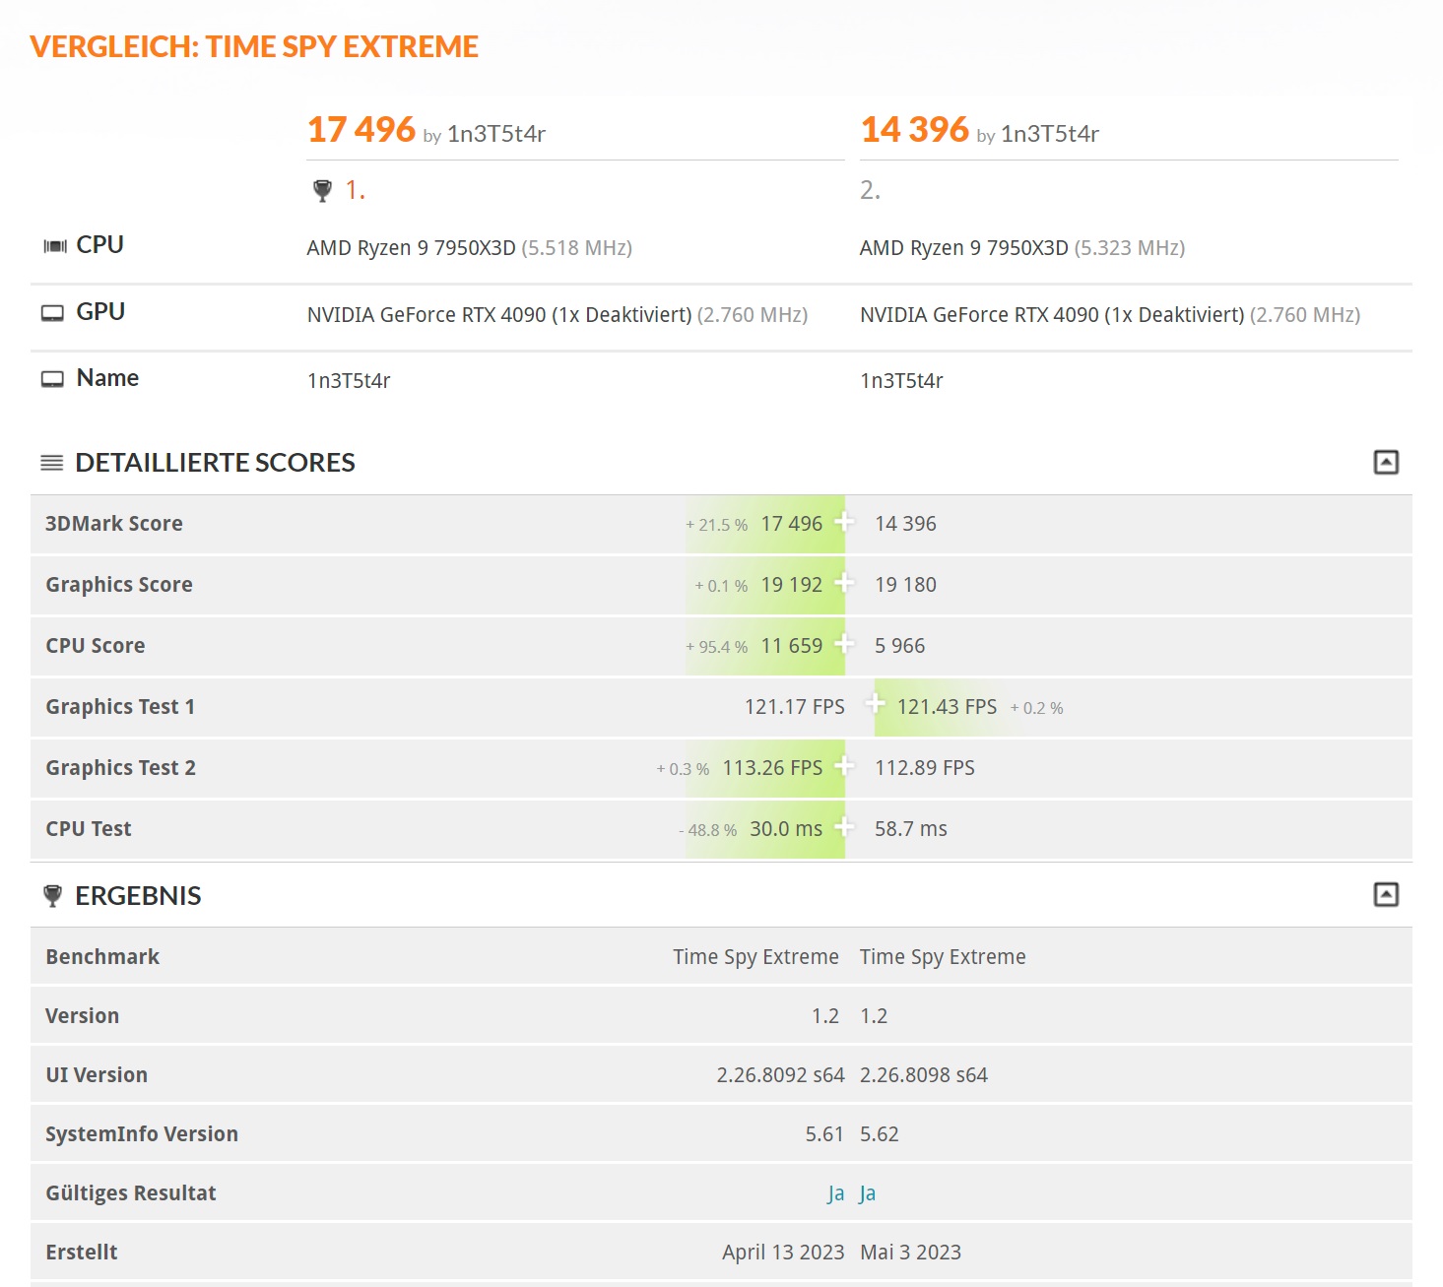1443x1287 pixels.
Task: Select AMD Ryzen 9 7950X3D (5.518 MHz)
Action: click(470, 248)
